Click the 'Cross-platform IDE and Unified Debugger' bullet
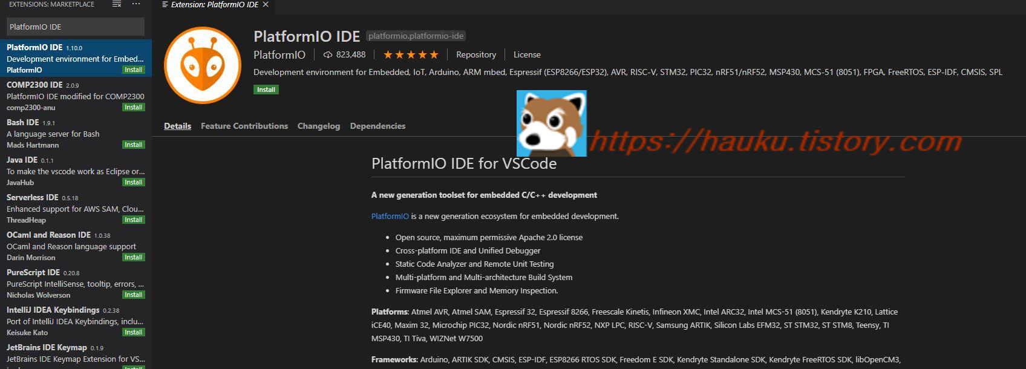The height and width of the screenshot is (369, 1026). 468,250
